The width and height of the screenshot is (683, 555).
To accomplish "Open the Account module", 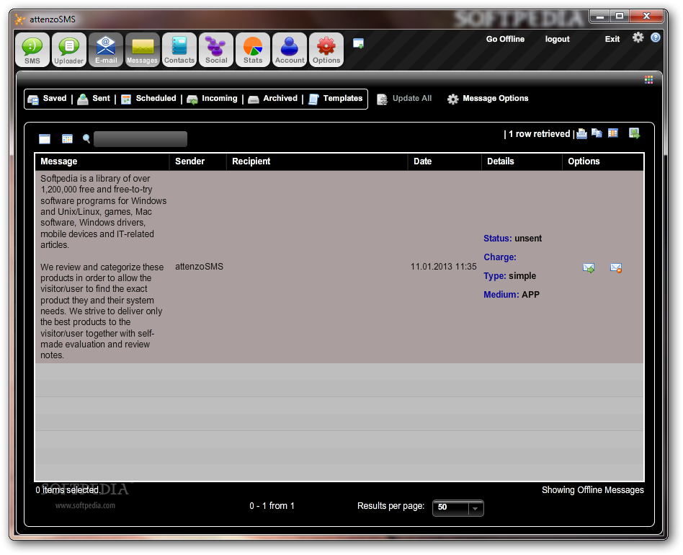I will click(290, 50).
